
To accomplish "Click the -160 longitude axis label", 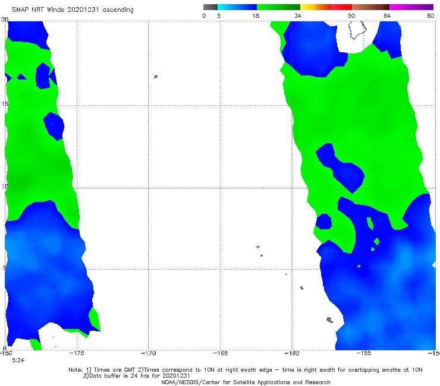I will click(x=292, y=353).
